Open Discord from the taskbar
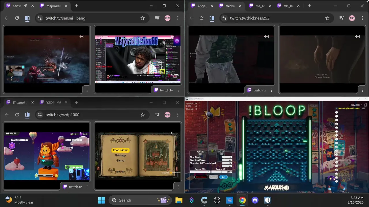Viewport: 369px width, 207px height. point(255,200)
